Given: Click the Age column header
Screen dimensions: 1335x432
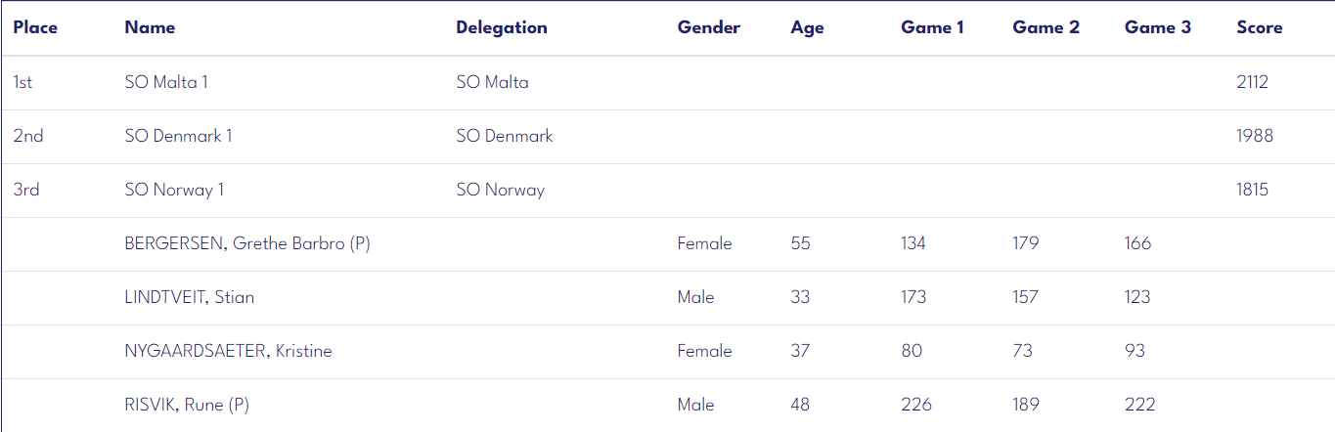Looking at the screenshot, I should tap(807, 28).
